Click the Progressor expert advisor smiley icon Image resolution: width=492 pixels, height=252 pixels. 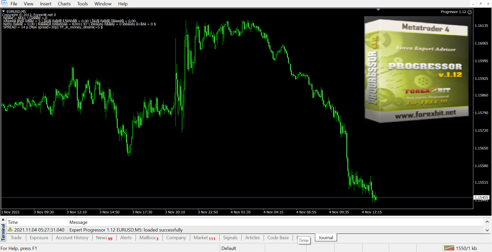(469, 12)
